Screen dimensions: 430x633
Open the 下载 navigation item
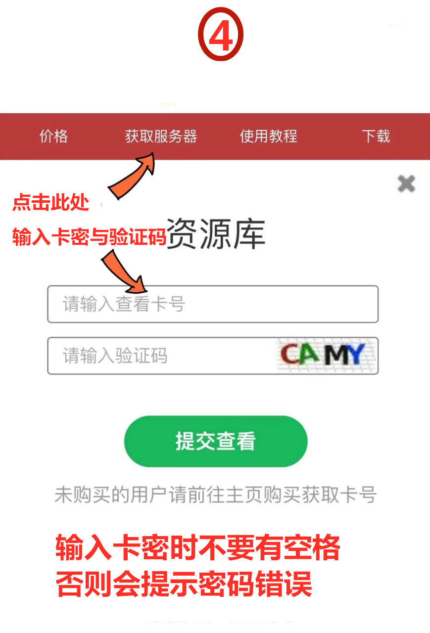tap(376, 136)
